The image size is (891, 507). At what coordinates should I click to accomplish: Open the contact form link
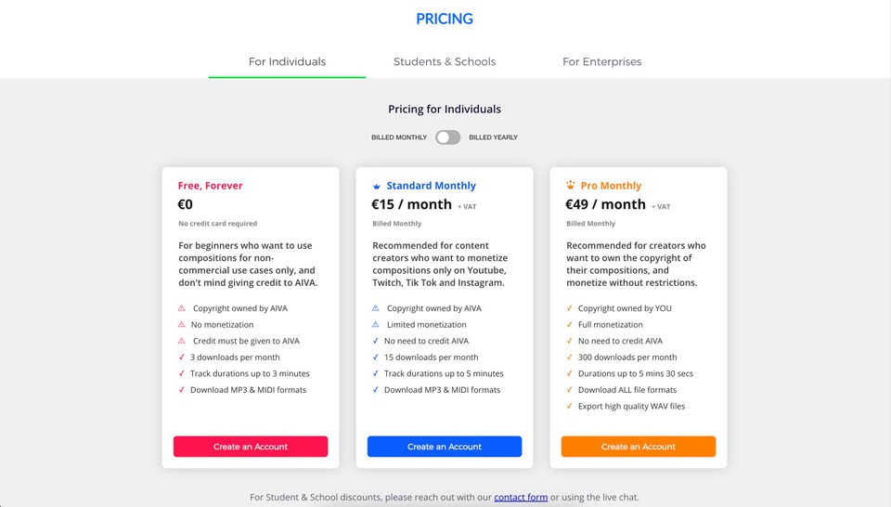[x=521, y=497]
